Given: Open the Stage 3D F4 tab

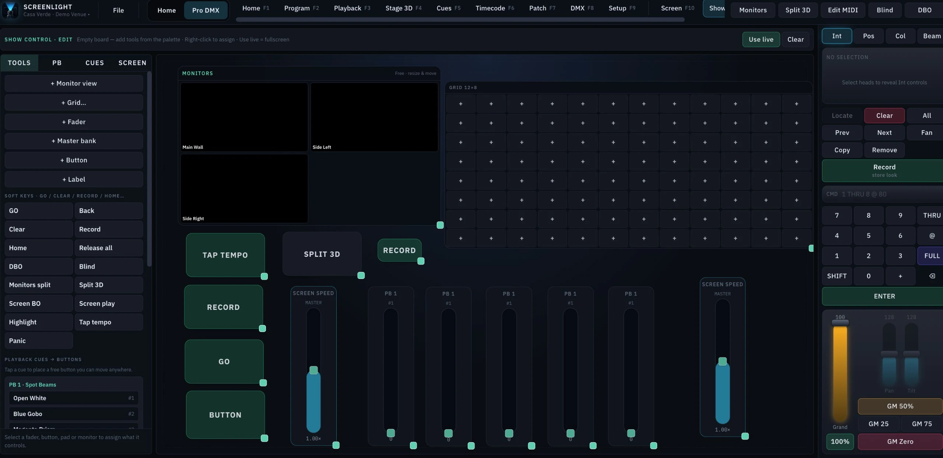Looking at the screenshot, I should pos(403,8).
